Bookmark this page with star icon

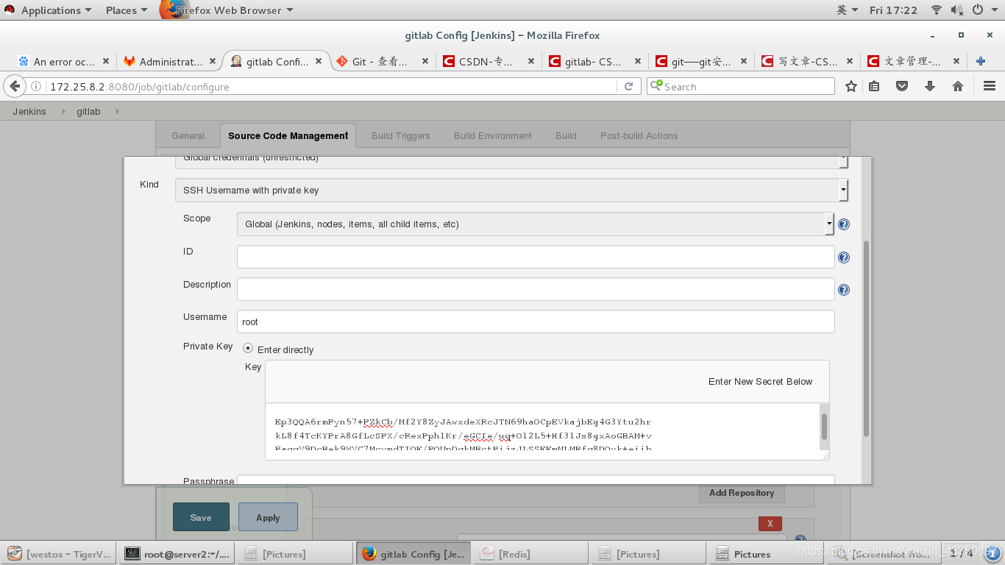[851, 86]
